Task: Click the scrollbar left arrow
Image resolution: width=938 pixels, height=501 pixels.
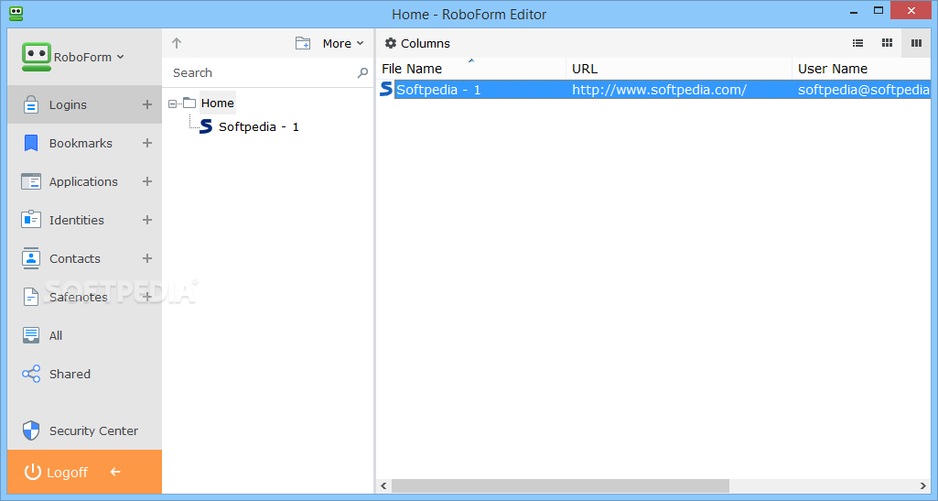Action: pyautogui.click(x=384, y=485)
